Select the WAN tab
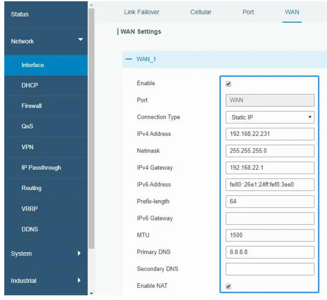The image size is (327, 300). point(292,12)
